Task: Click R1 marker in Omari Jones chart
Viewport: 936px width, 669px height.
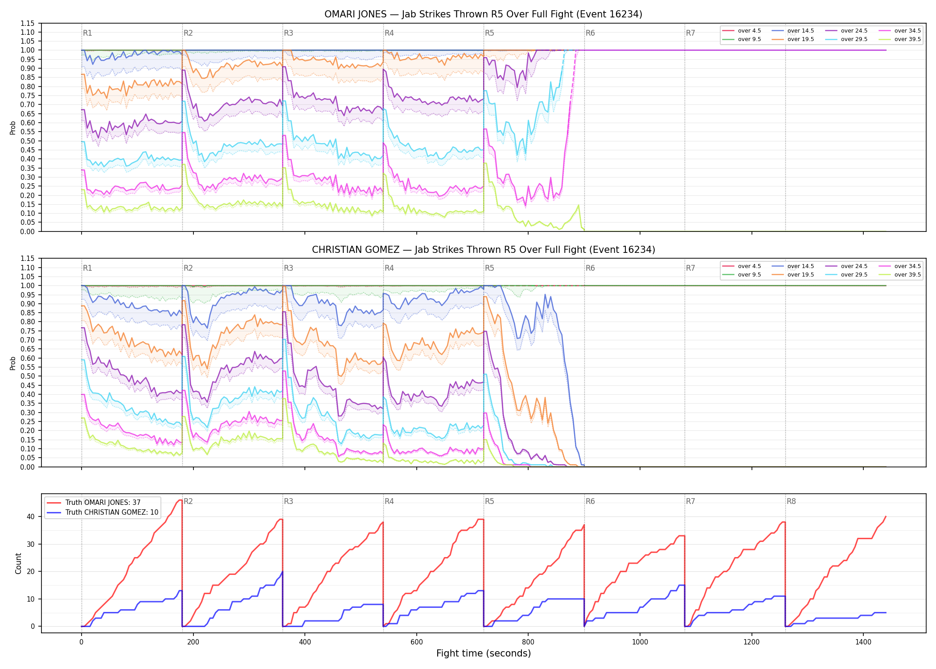Action: tap(87, 33)
